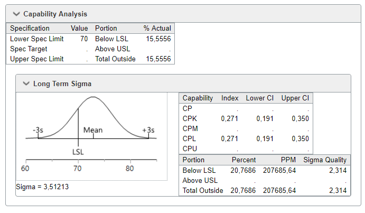The width and height of the screenshot is (365, 213).
Task: Select the Spec Target row label
Action: pos(29,49)
